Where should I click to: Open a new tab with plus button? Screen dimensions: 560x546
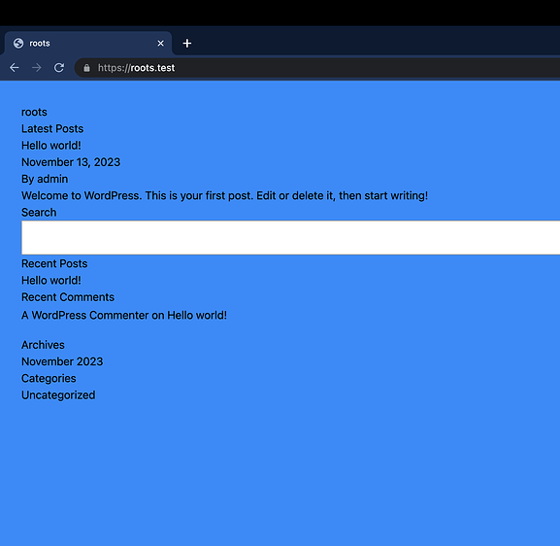tap(186, 44)
